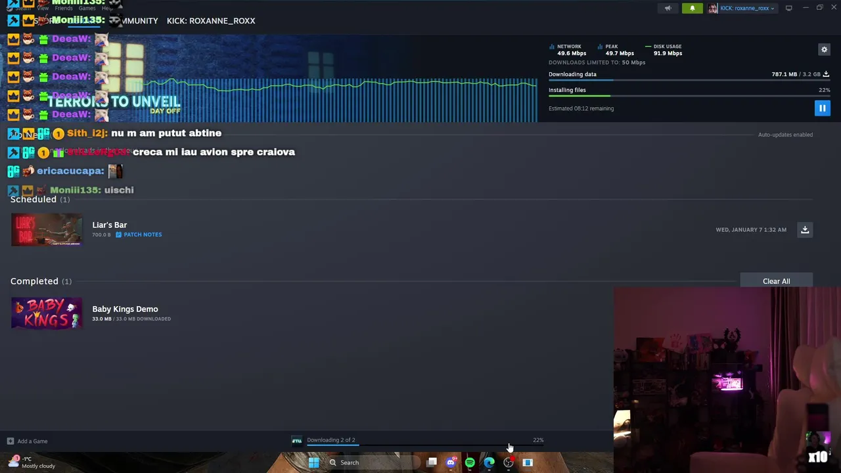Open the Windows Start menu
The image size is (841, 473).
tap(313, 462)
